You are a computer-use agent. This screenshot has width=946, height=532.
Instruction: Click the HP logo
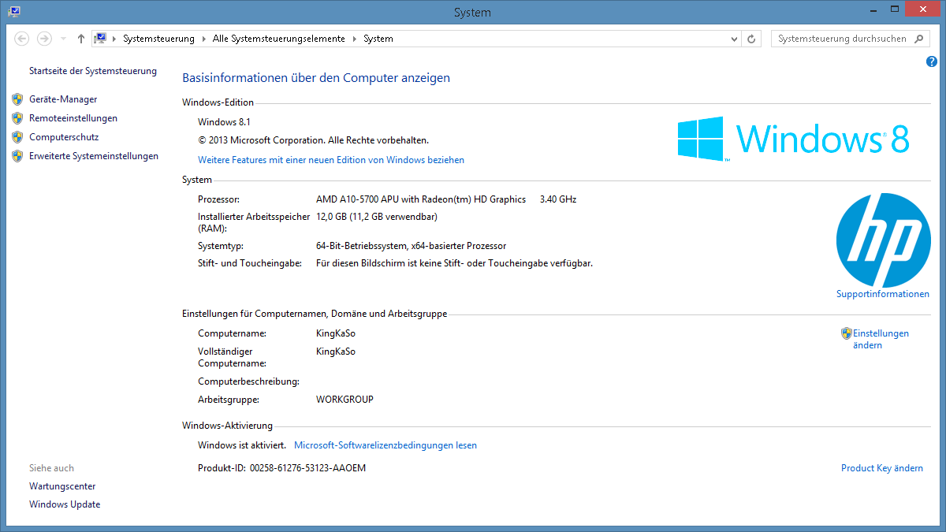pyautogui.click(x=883, y=240)
